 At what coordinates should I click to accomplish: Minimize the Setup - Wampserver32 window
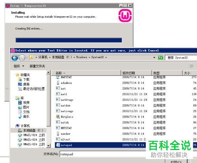coord(121,6)
